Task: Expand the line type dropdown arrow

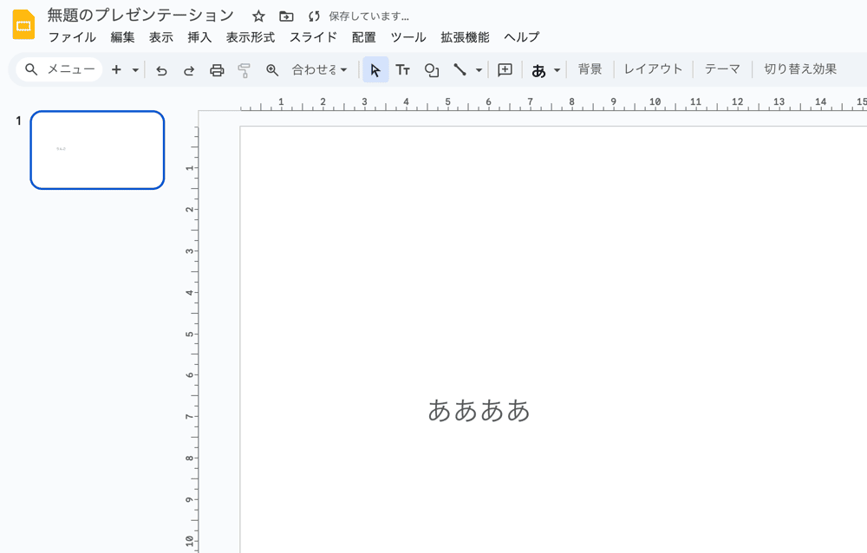Action: point(479,70)
